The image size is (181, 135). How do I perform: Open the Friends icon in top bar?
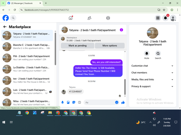(x=89, y=18)
